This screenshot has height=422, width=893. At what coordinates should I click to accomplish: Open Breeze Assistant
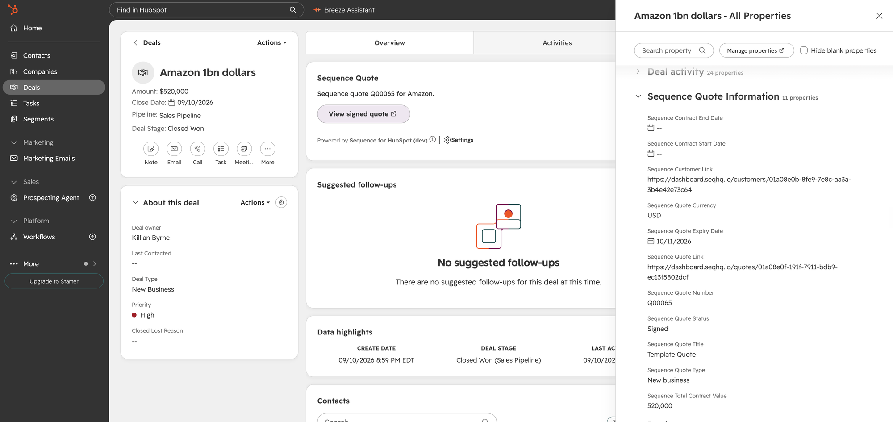[x=344, y=10]
